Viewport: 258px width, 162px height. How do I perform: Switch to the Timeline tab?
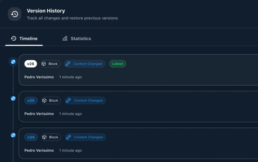pos(24,39)
